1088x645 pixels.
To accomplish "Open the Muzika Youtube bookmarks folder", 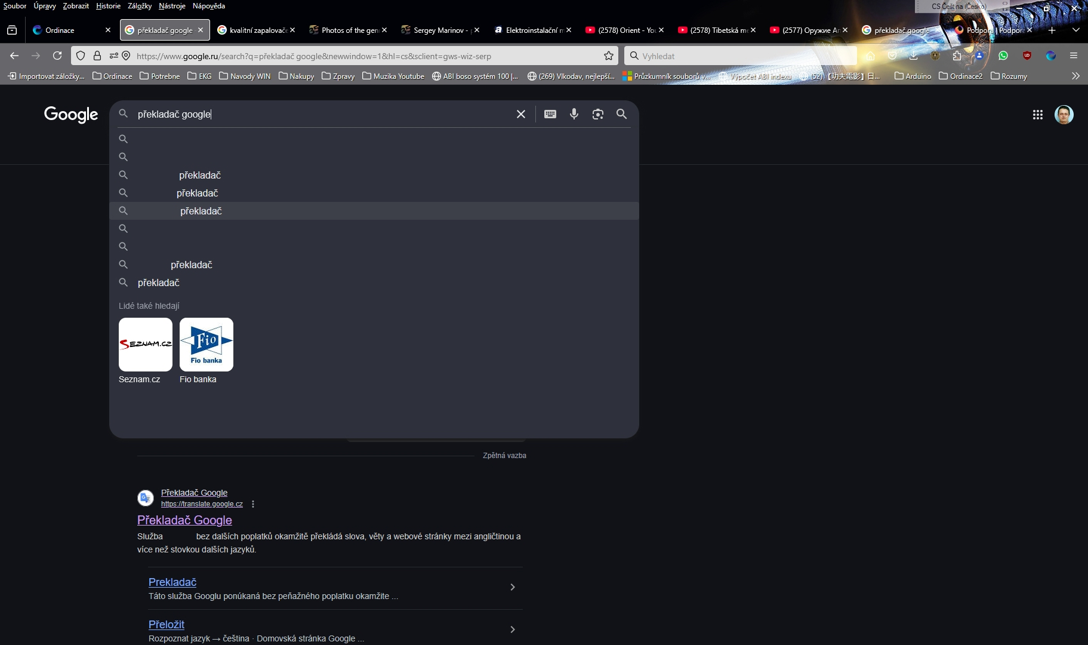I will (x=393, y=76).
